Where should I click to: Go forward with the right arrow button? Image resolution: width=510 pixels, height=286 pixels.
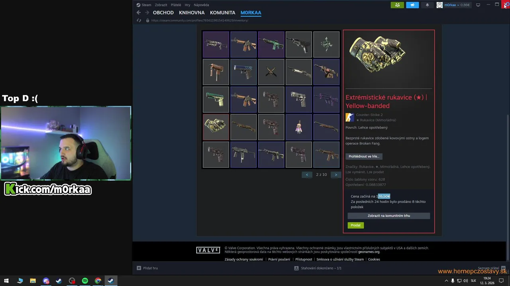[x=147, y=13]
